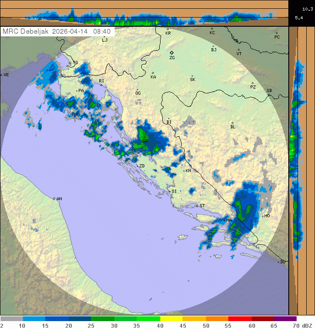Click the DU city marker
This screenshot has width=315, height=329.
pyautogui.click(x=279, y=262)
